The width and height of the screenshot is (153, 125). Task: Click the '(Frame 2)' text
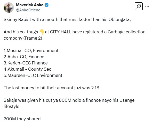tap(33, 38)
